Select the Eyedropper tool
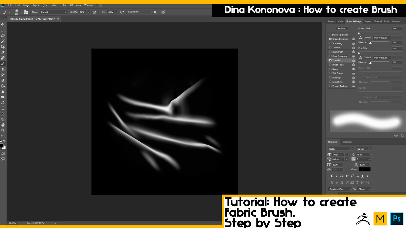 click(3, 52)
